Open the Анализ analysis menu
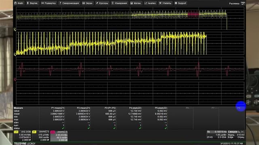Viewport: 259px width, 145px height. (150, 3)
